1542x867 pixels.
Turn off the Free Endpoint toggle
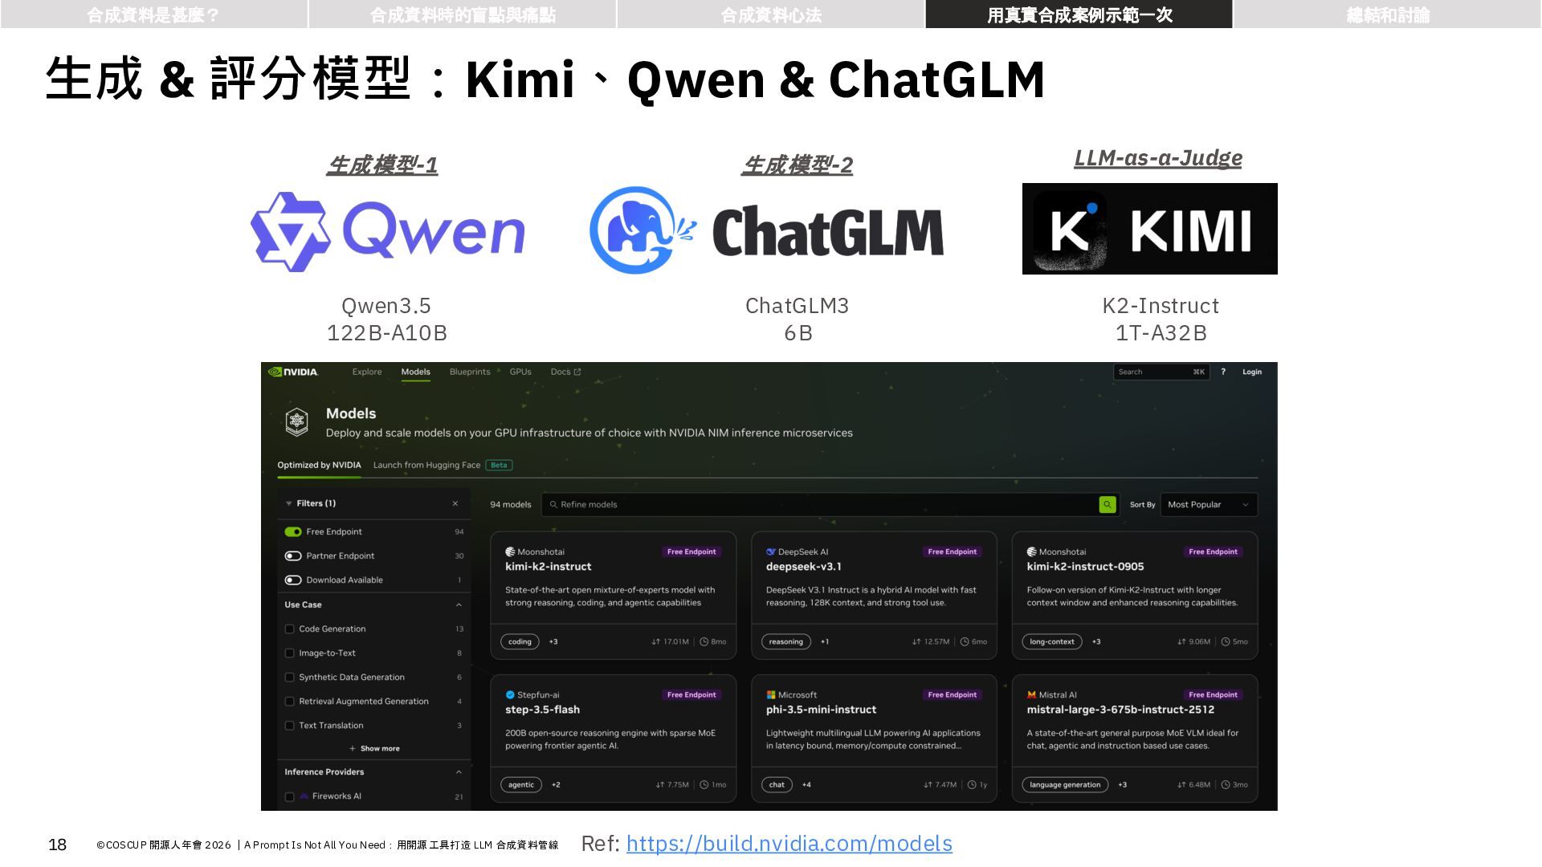293,531
